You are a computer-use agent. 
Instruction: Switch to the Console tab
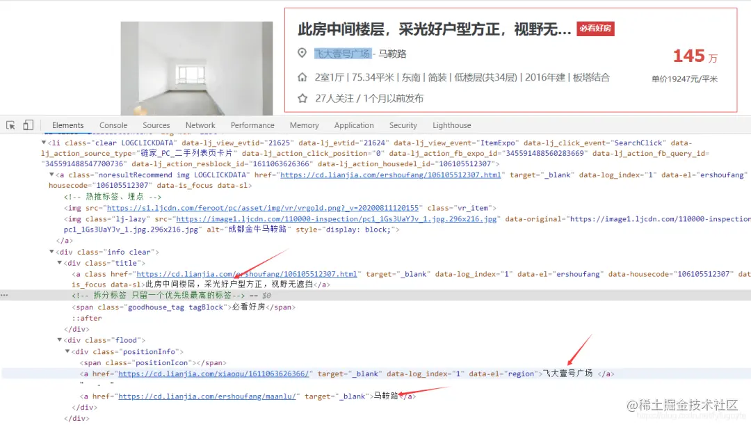113,125
